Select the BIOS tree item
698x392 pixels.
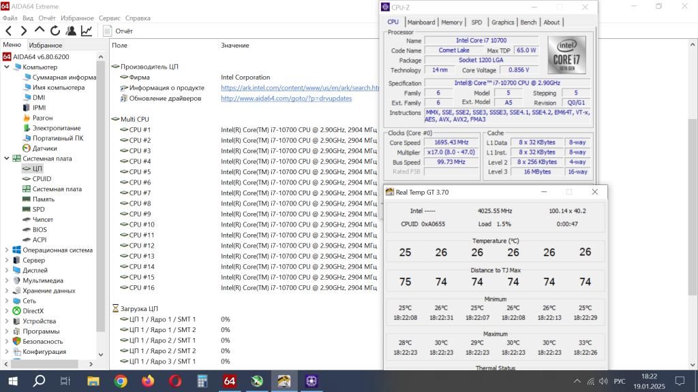coord(35,230)
